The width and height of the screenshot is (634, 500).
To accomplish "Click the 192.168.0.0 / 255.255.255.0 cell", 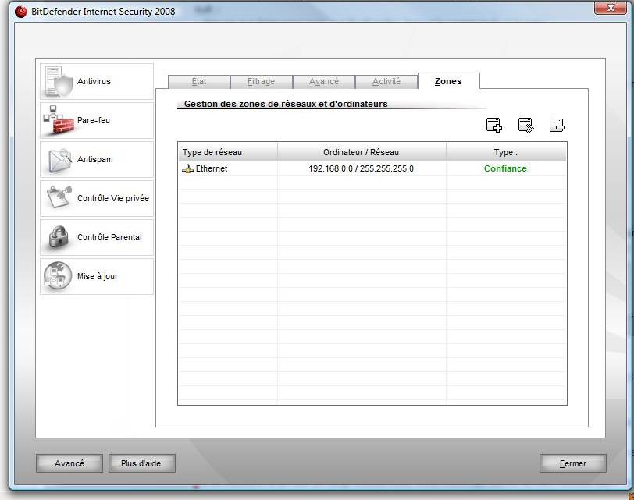I will click(361, 168).
